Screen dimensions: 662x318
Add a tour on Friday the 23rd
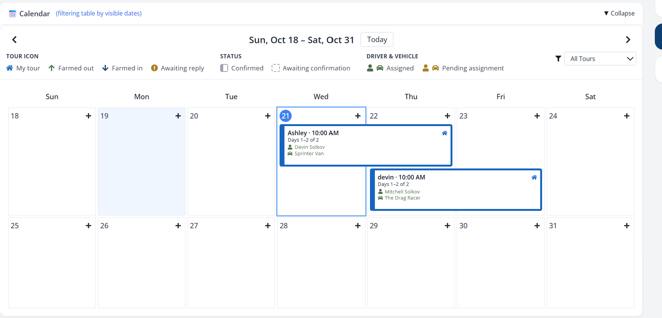pyautogui.click(x=537, y=116)
